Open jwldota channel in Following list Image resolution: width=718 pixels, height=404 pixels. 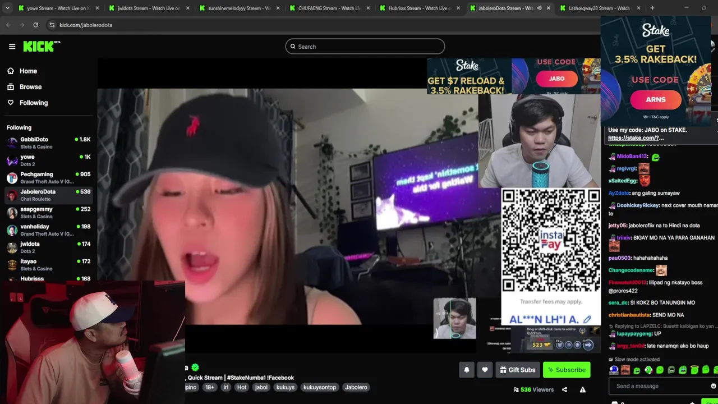[48, 247]
